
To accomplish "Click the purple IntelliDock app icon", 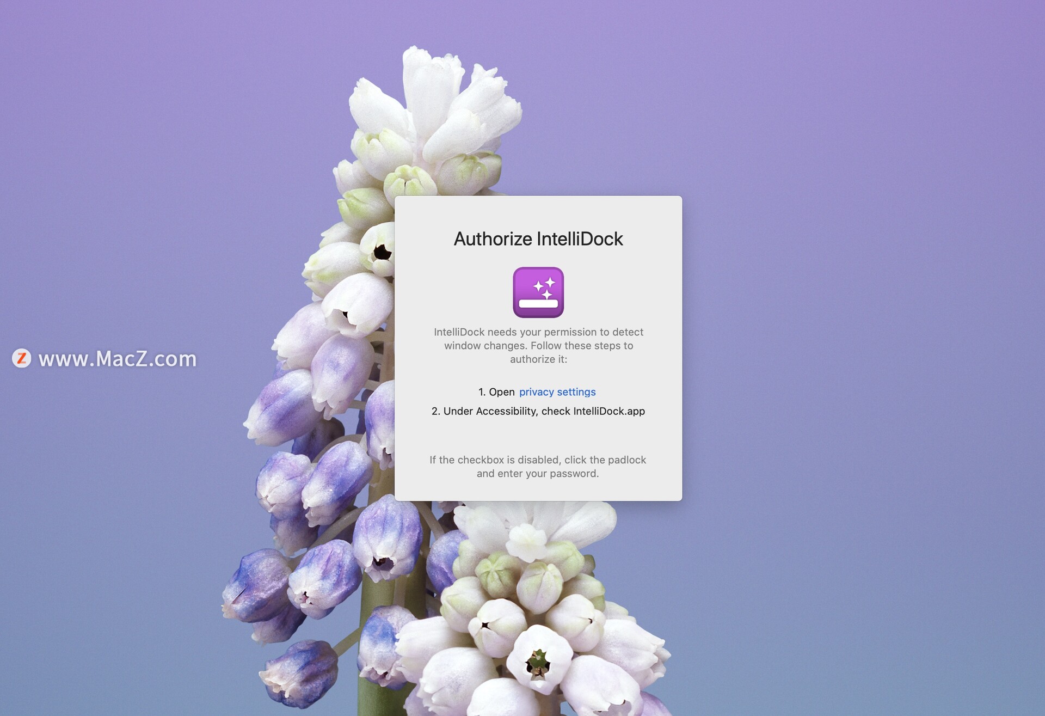I will coord(538,292).
